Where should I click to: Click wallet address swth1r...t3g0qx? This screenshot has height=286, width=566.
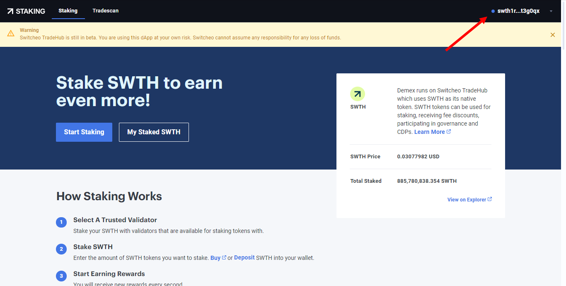pyautogui.click(x=518, y=11)
